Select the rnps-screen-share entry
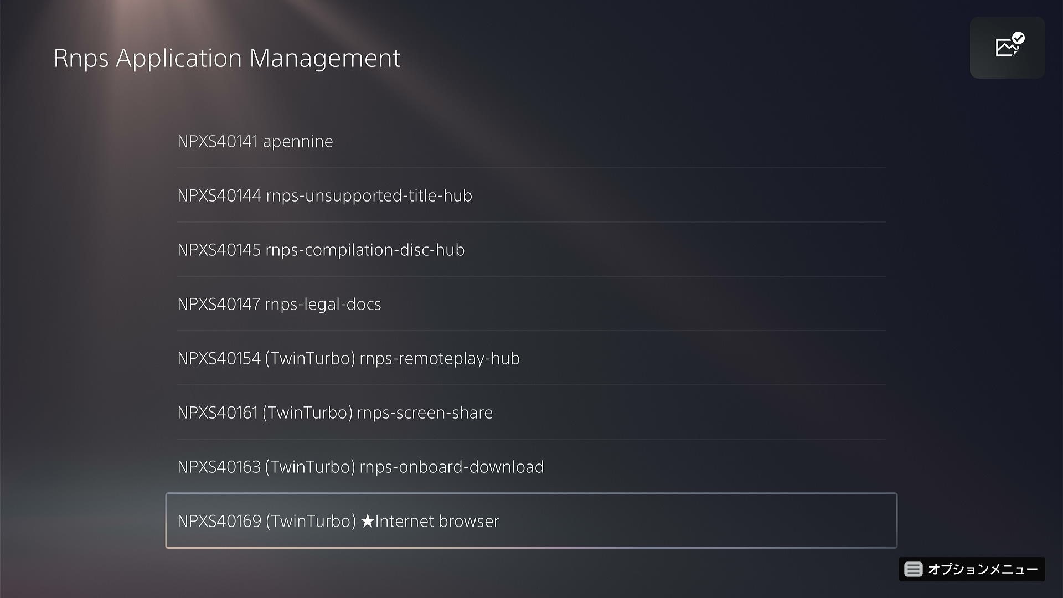The width and height of the screenshot is (1063, 598). pos(531,413)
